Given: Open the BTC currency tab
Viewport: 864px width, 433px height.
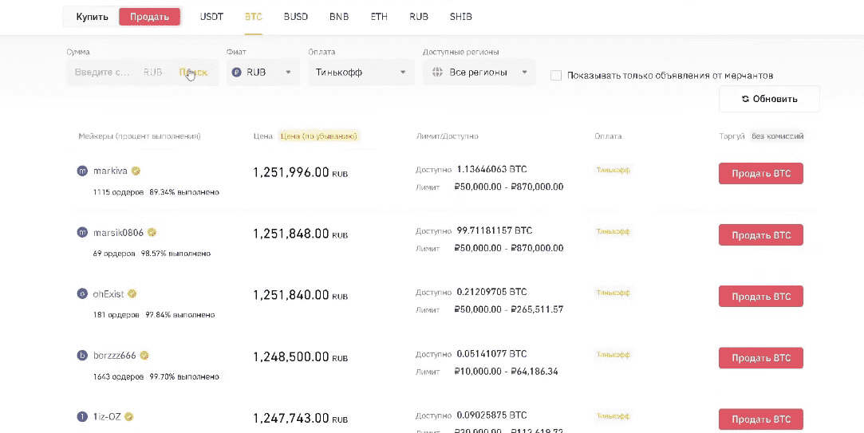Looking at the screenshot, I should click(254, 17).
